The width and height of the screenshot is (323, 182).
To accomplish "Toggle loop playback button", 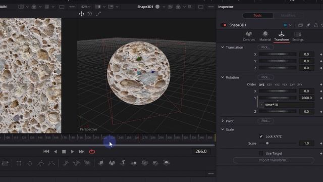I will (92, 152).
